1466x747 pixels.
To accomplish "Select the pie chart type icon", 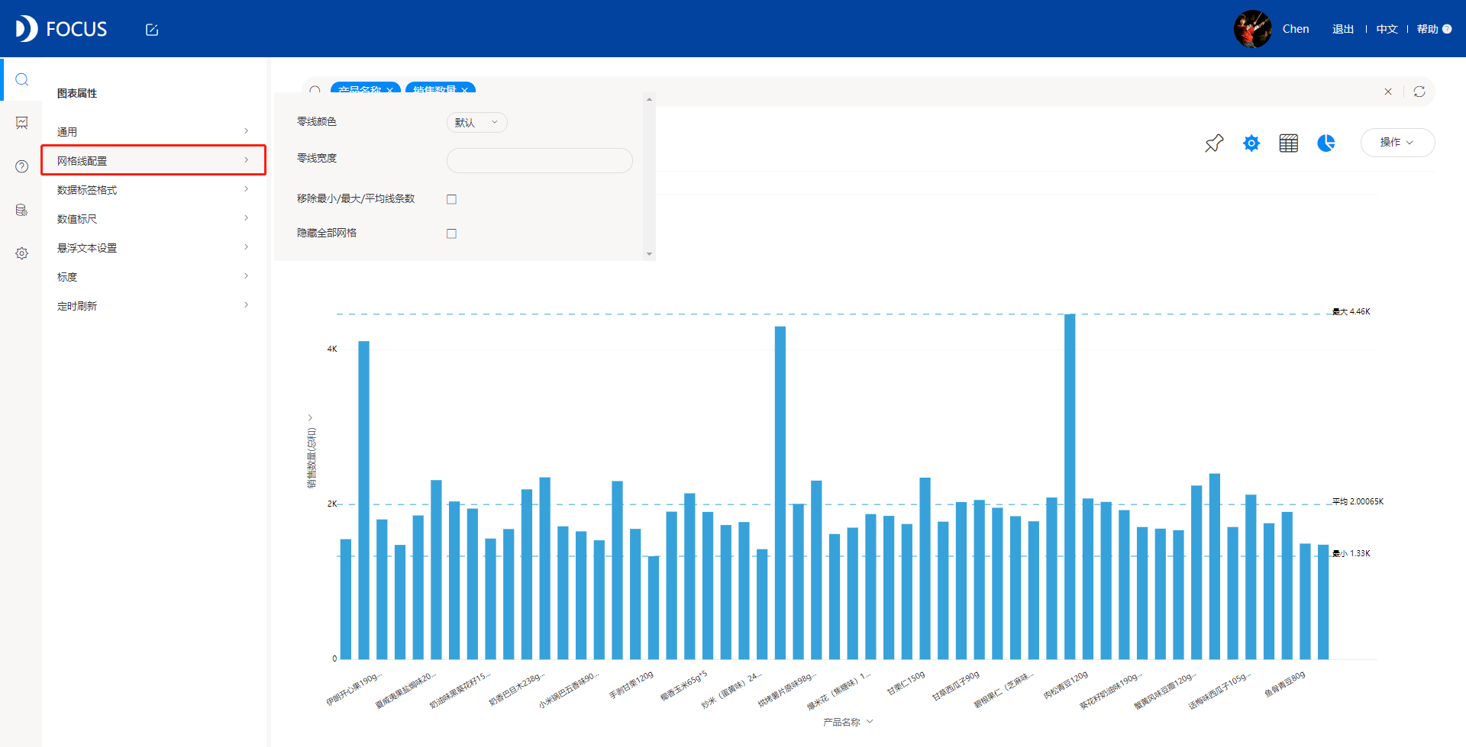I will click(x=1326, y=143).
